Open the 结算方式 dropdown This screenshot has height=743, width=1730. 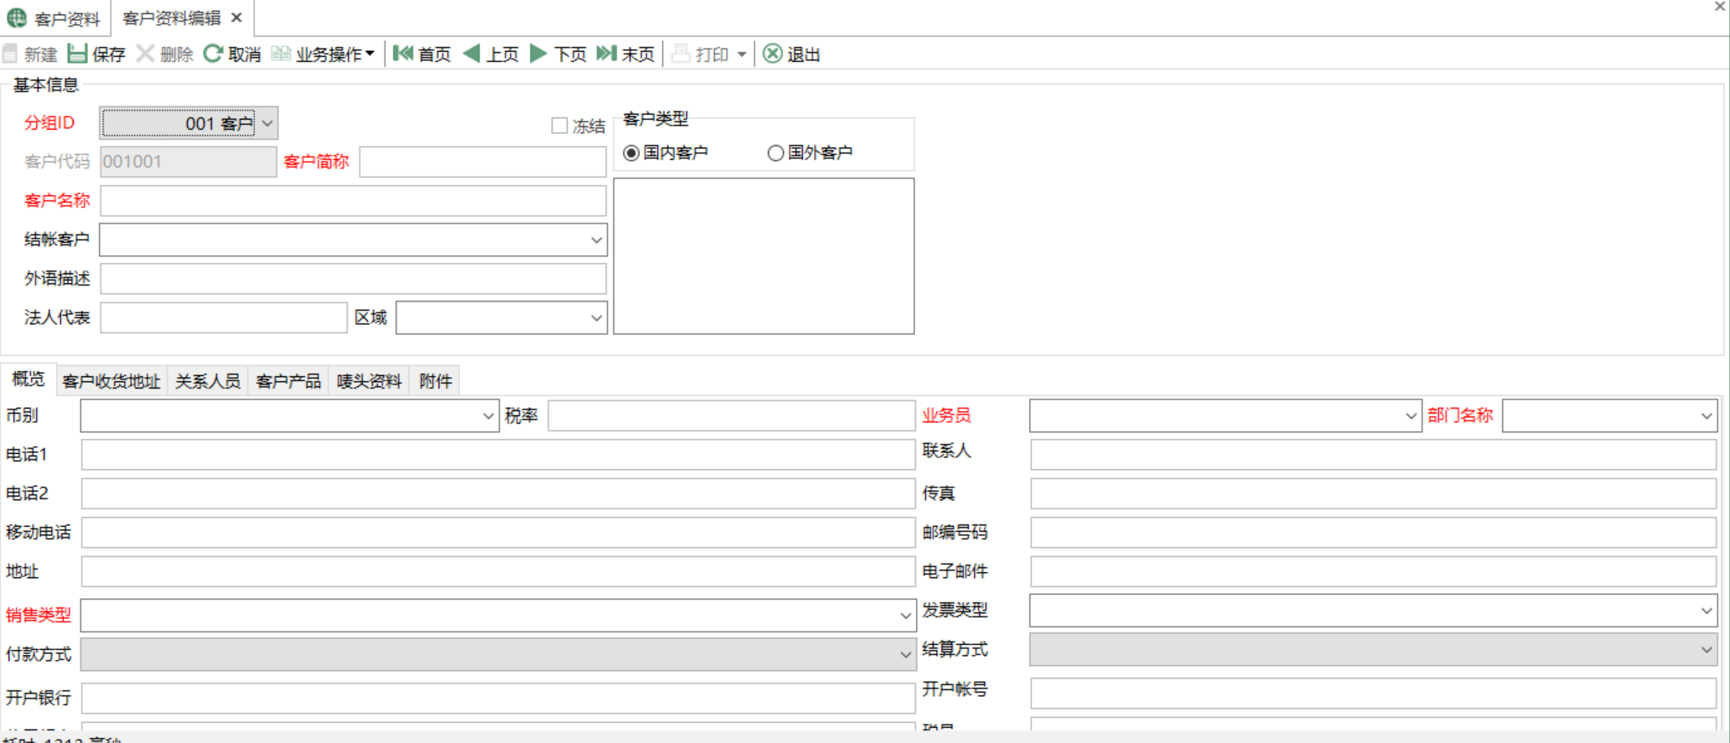(1707, 650)
